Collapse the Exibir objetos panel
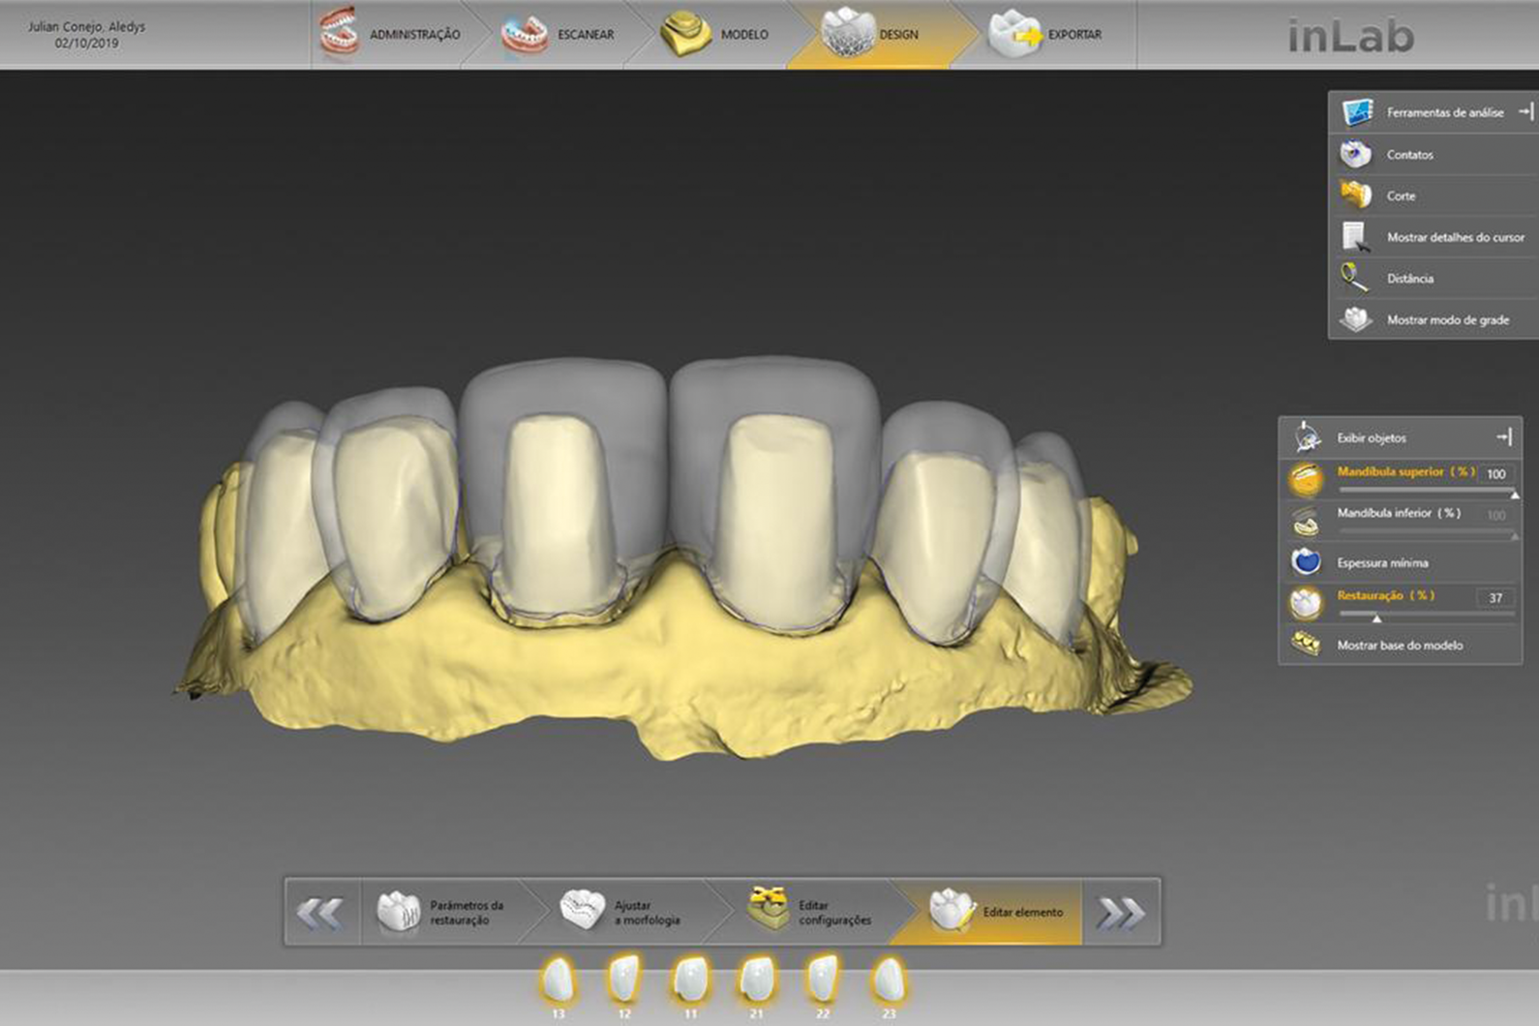 1504,438
